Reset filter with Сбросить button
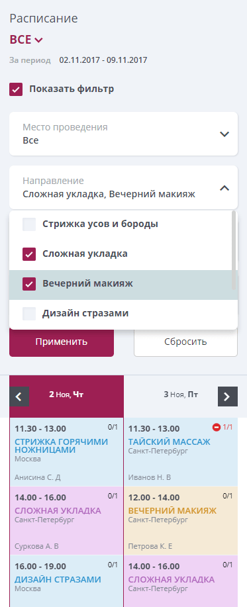Image resolution: width=247 pixels, height=607 pixels. (185, 342)
